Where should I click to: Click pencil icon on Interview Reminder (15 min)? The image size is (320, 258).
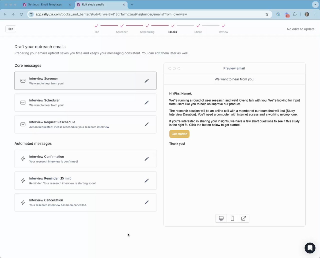pyautogui.click(x=146, y=180)
